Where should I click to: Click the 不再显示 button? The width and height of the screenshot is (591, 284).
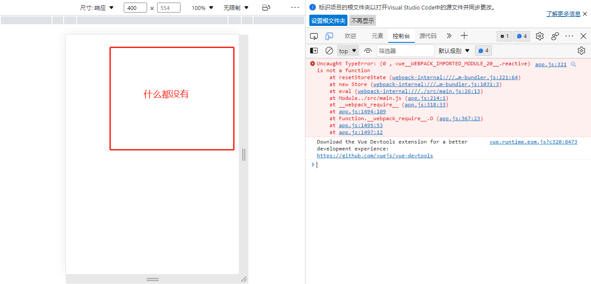(363, 20)
